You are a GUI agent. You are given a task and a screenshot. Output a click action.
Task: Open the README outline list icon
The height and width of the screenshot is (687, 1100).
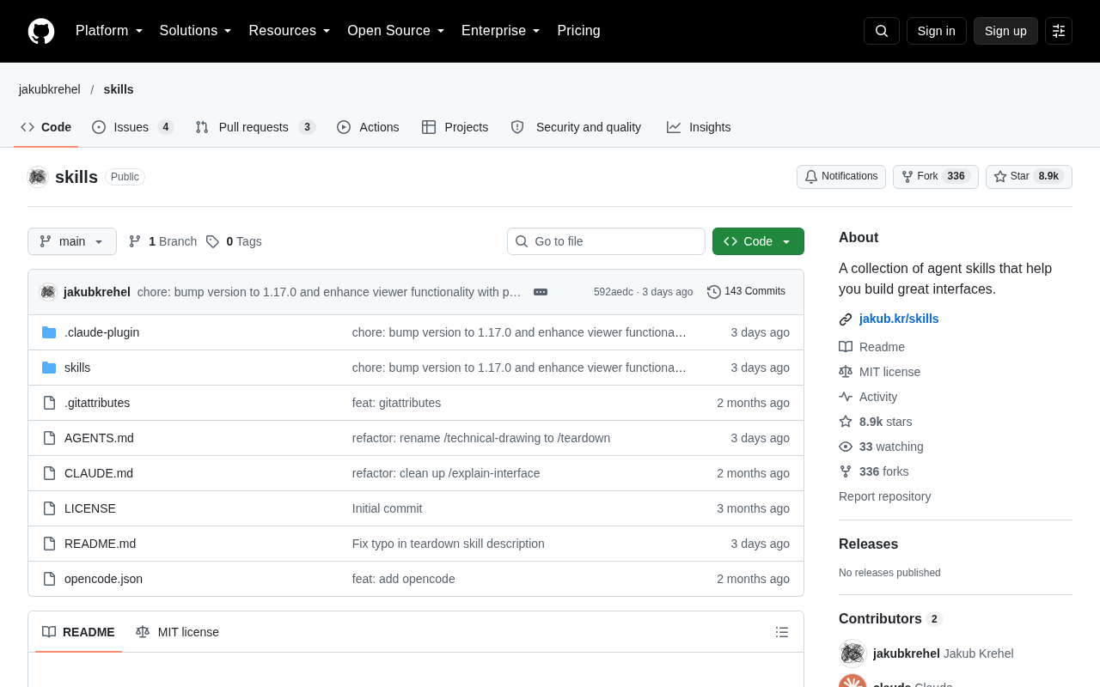pos(782,632)
